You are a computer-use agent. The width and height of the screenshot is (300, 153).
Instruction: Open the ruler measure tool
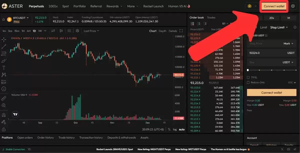pos(4,99)
